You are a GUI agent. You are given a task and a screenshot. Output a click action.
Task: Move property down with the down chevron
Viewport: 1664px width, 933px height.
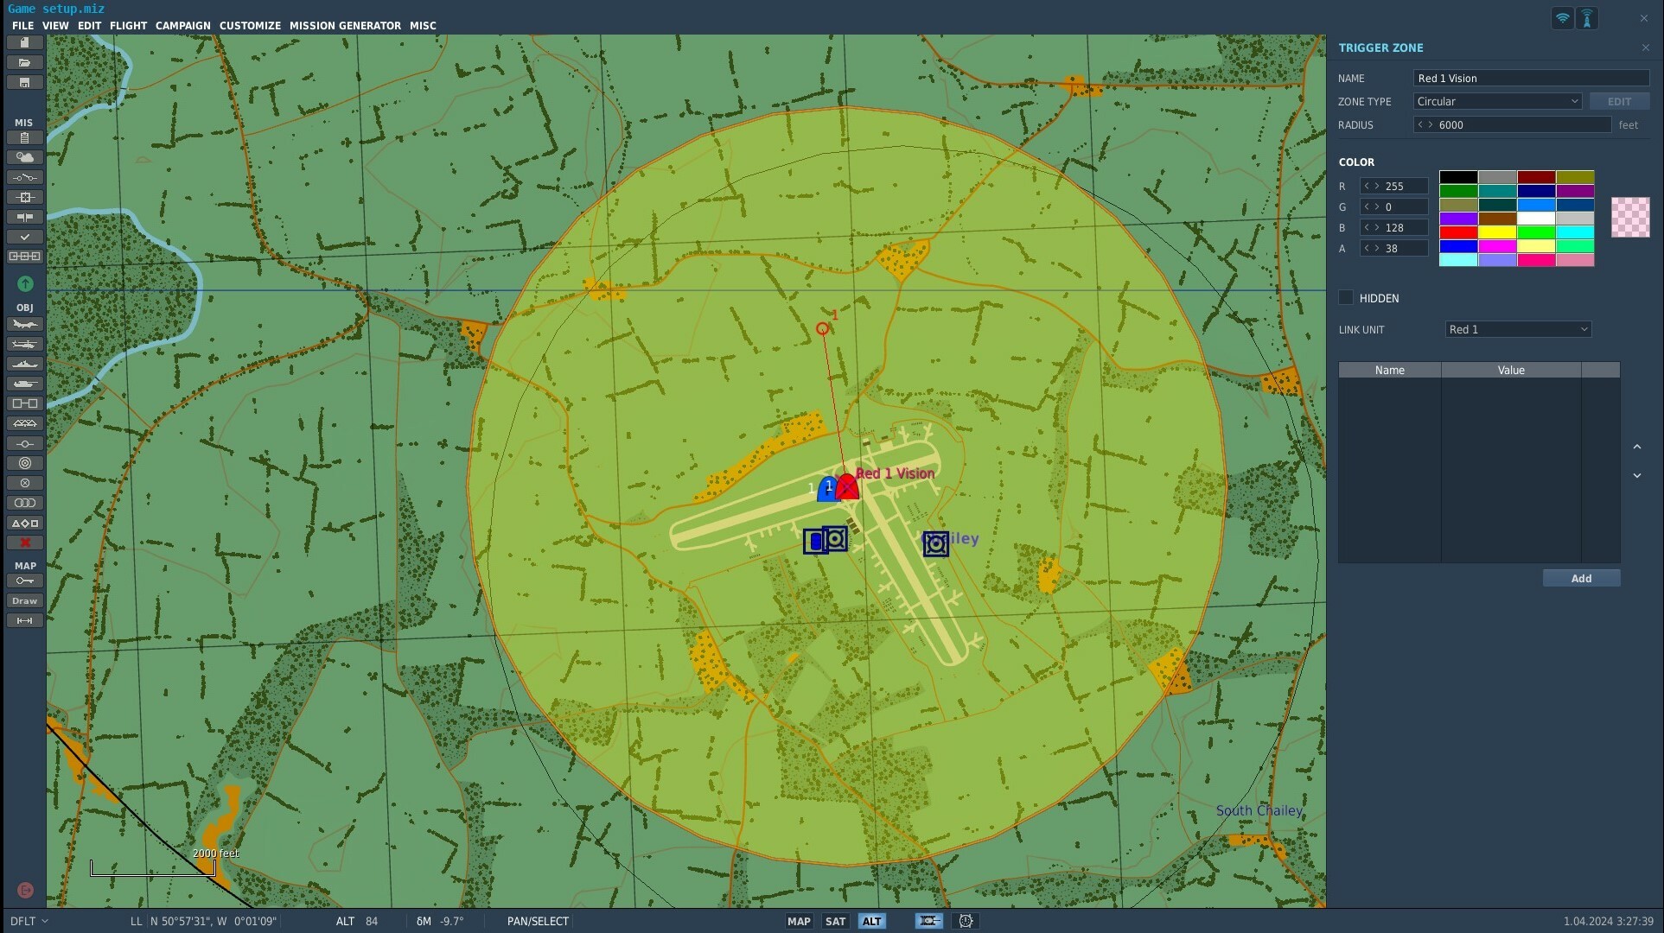click(1636, 475)
